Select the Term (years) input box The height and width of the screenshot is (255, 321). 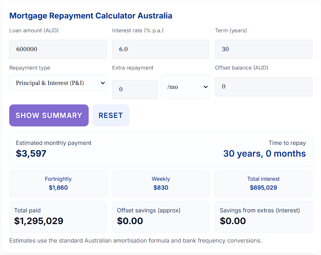point(264,49)
